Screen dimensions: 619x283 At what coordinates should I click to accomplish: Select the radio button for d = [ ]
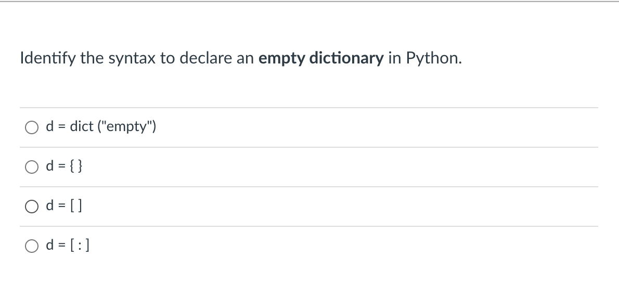pos(32,207)
